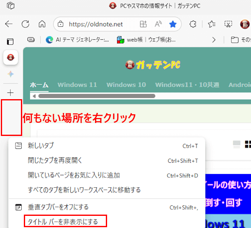Open the Windows11・10共通 navigation tab
Viewport: 251px width, 228px height.
point(187,85)
